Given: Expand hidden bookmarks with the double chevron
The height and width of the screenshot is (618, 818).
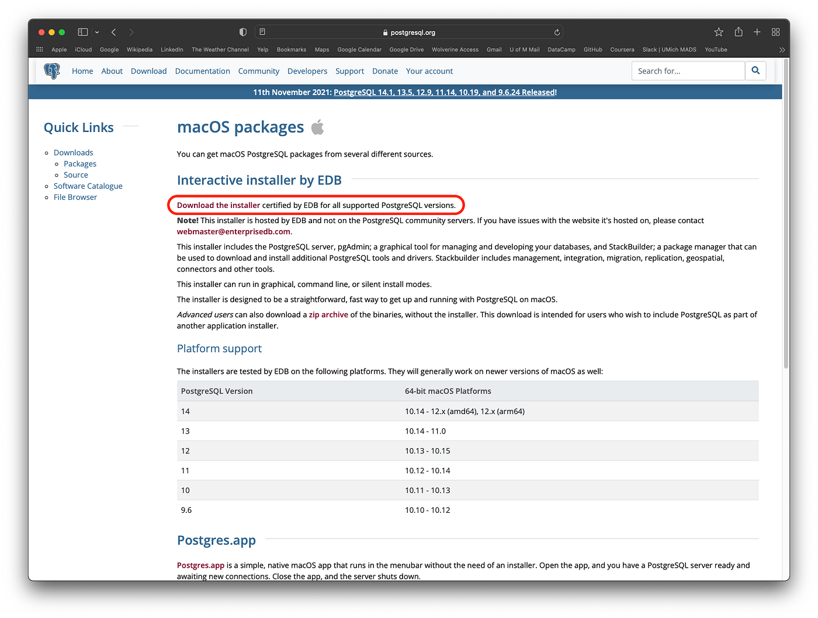Looking at the screenshot, I should pos(782,50).
